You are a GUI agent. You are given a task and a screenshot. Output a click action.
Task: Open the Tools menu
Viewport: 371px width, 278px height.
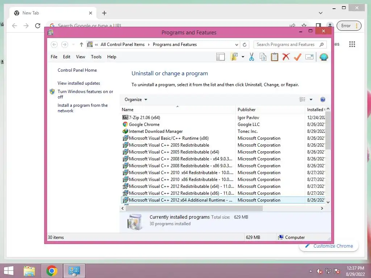tap(96, 57)
